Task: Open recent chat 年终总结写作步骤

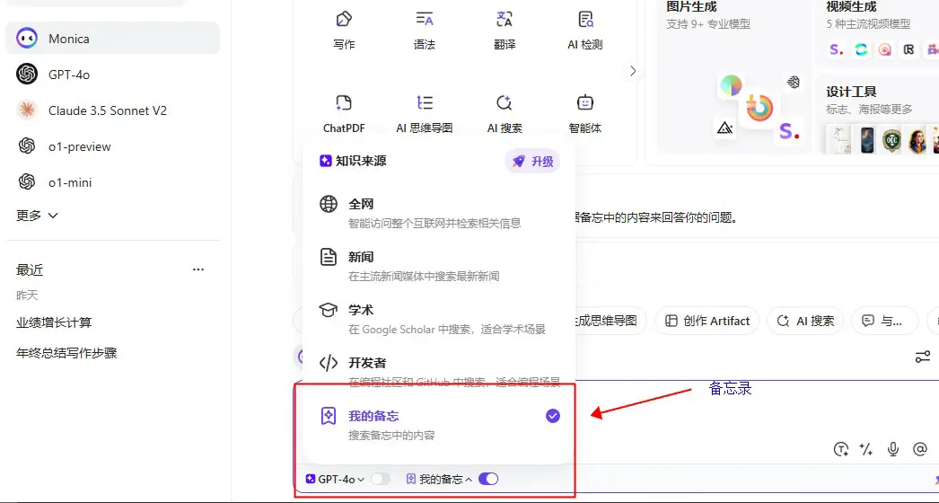Action: point(66,353)
